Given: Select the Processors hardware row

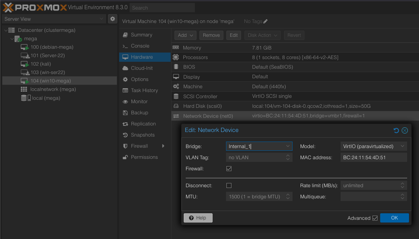Looking at the screenshot, I should (295, 57).
